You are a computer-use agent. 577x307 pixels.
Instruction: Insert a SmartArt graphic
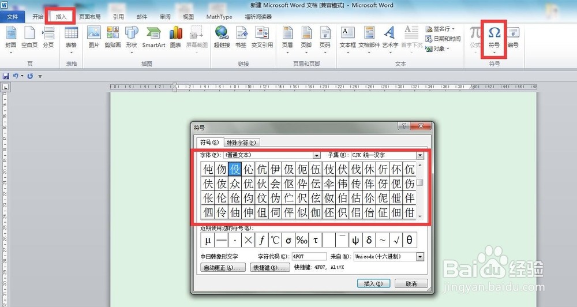pyautogui.click(x=153, y=38)
